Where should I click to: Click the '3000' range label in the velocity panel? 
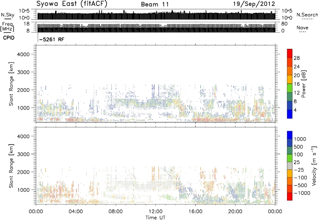pos(23,154)
